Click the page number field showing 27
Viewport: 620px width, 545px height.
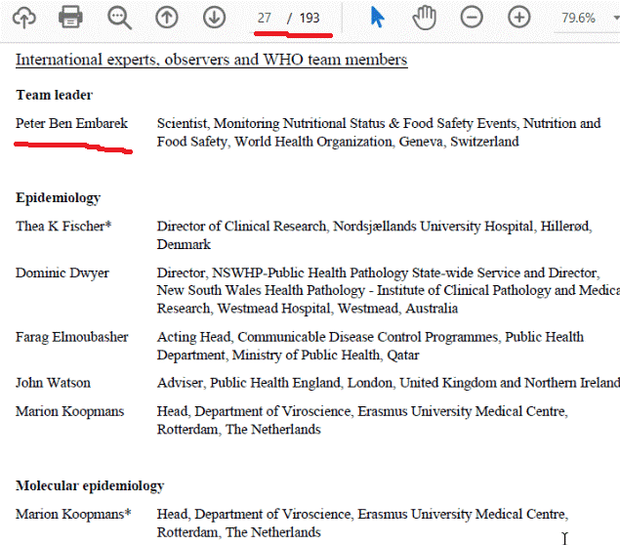tap(265, 18)
